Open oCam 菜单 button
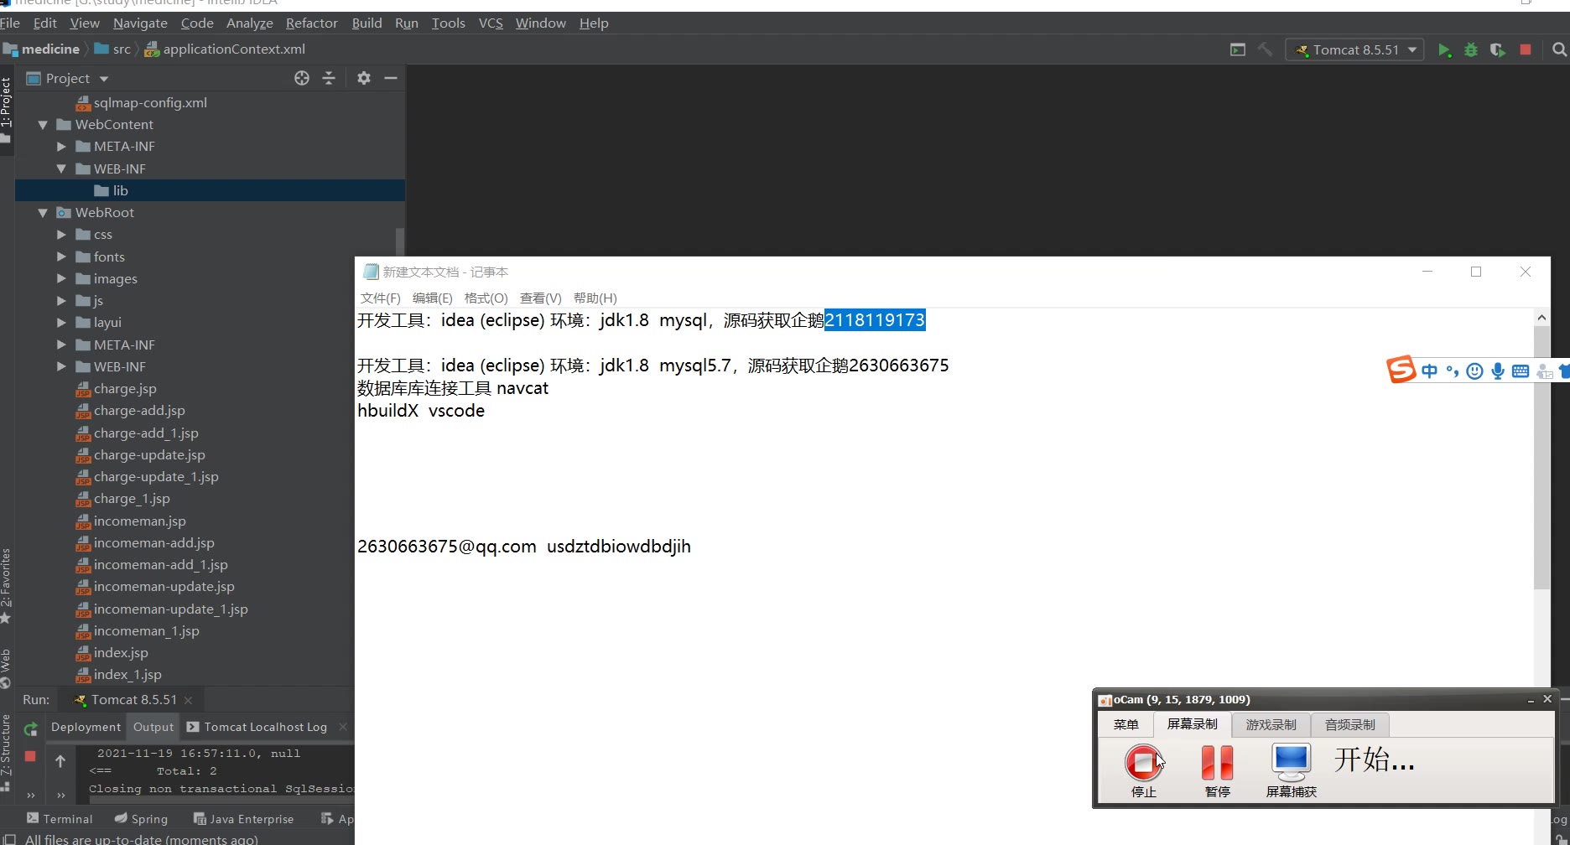This screenshot has height=845, width=1570. click(x=1126, y=725)
